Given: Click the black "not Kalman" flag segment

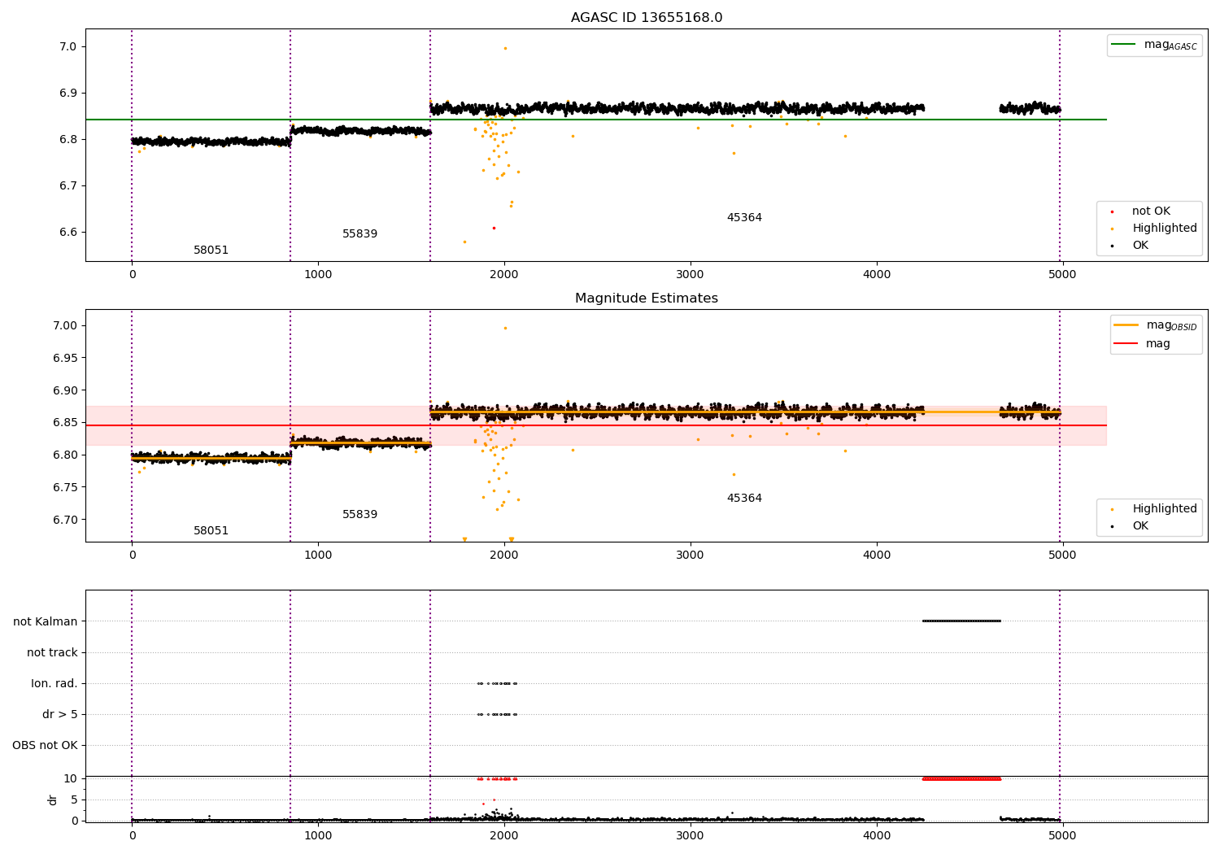Looking at the screenshot, I should tap(961, 621).
